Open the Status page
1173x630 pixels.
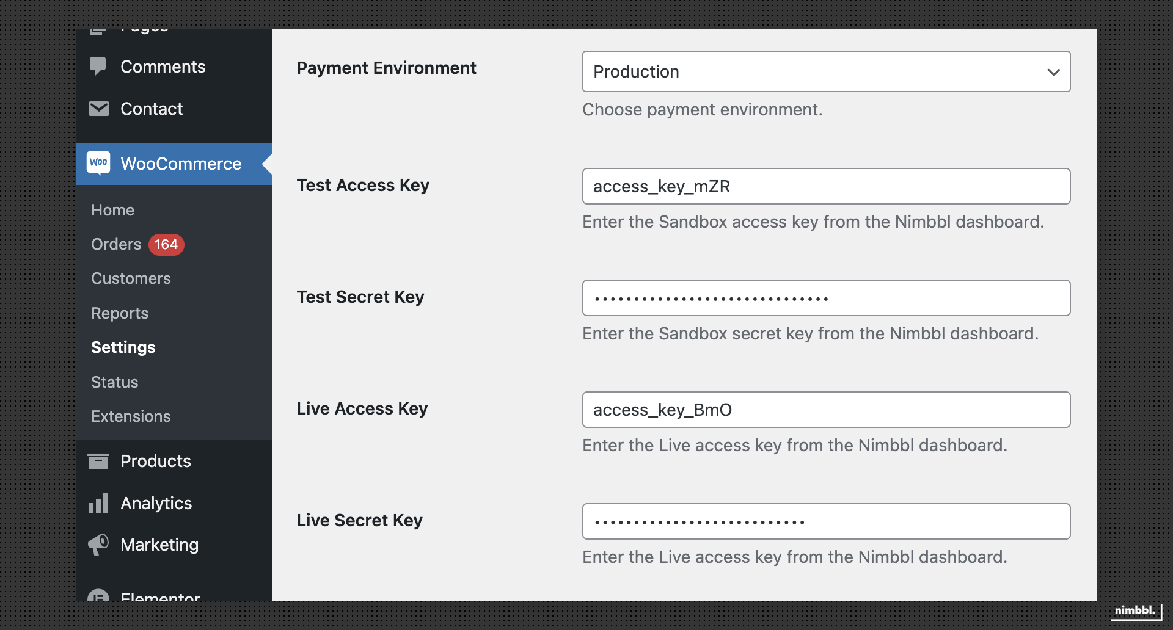point(114,382)
